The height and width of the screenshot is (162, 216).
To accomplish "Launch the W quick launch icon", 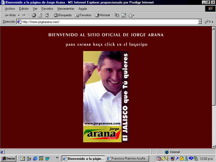I will click(48, 159).
